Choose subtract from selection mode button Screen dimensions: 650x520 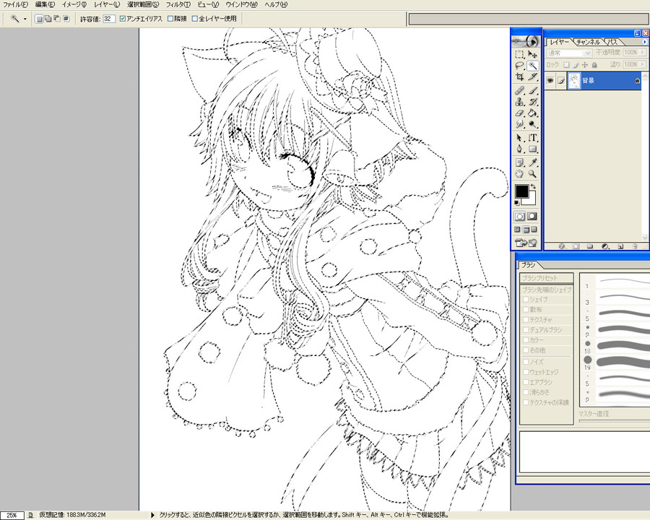point(57,19)
